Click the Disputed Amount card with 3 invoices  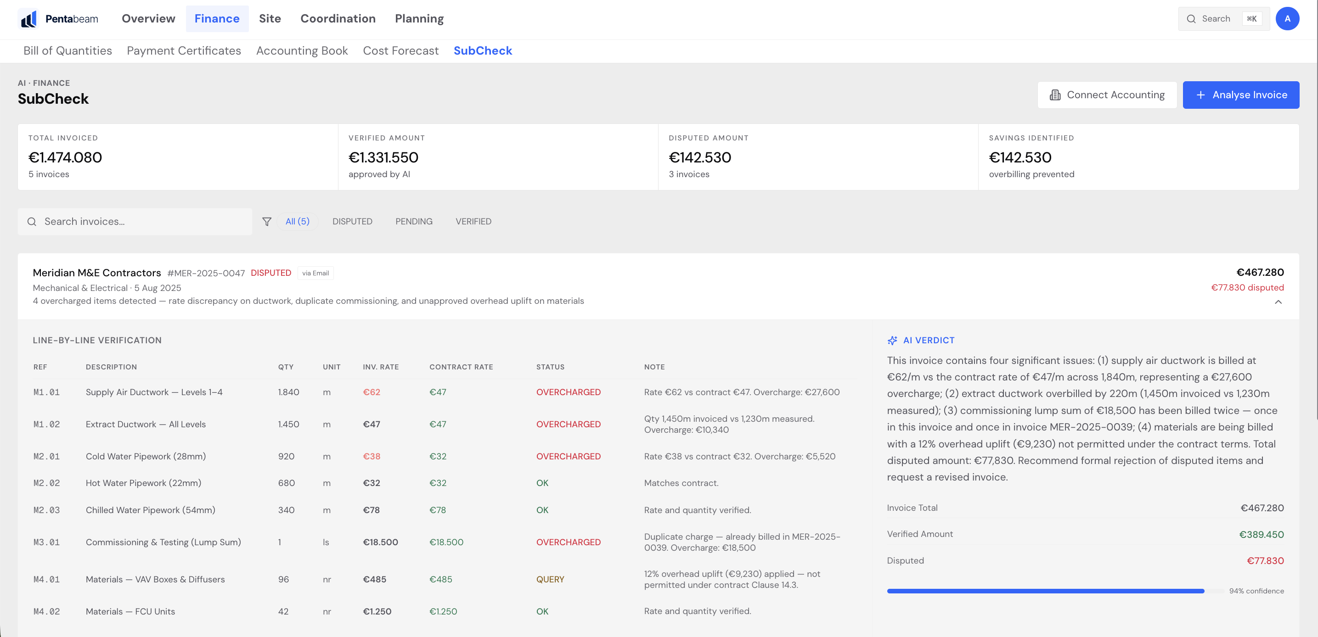pyautogui.click(x=818, y=157)
